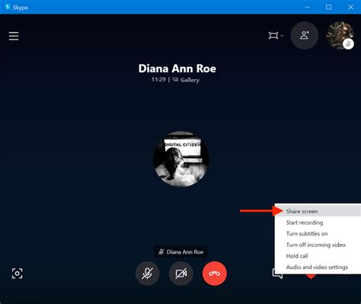This screenshot has width=361, height=304.
Task: Click the Diana Ann Roe muted name label
Action: tap(181, 252)
